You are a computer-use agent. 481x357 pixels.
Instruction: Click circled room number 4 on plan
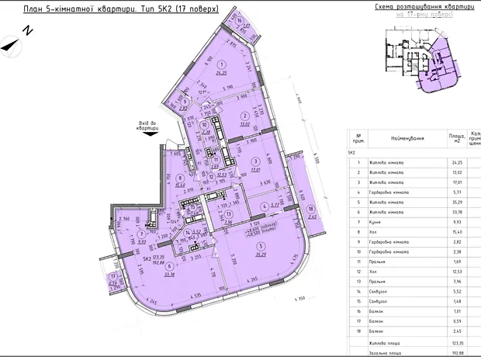(x=265, y=206)
